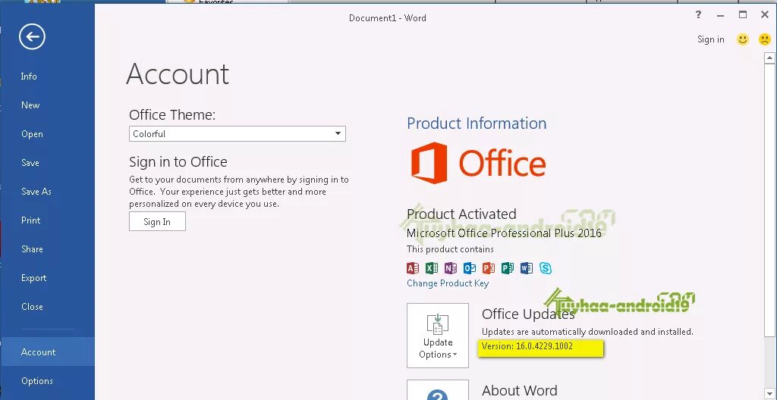Click the Office Updates heading
Screen dimensions: 777x400
click(x=528, y=314)
